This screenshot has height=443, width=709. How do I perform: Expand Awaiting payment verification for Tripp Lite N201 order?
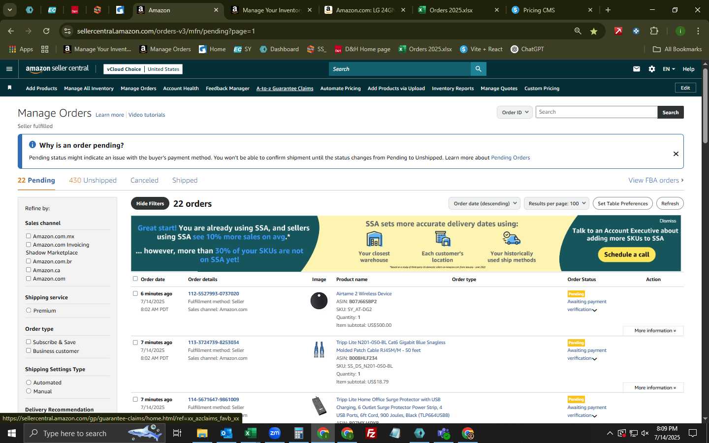[595, 359]
